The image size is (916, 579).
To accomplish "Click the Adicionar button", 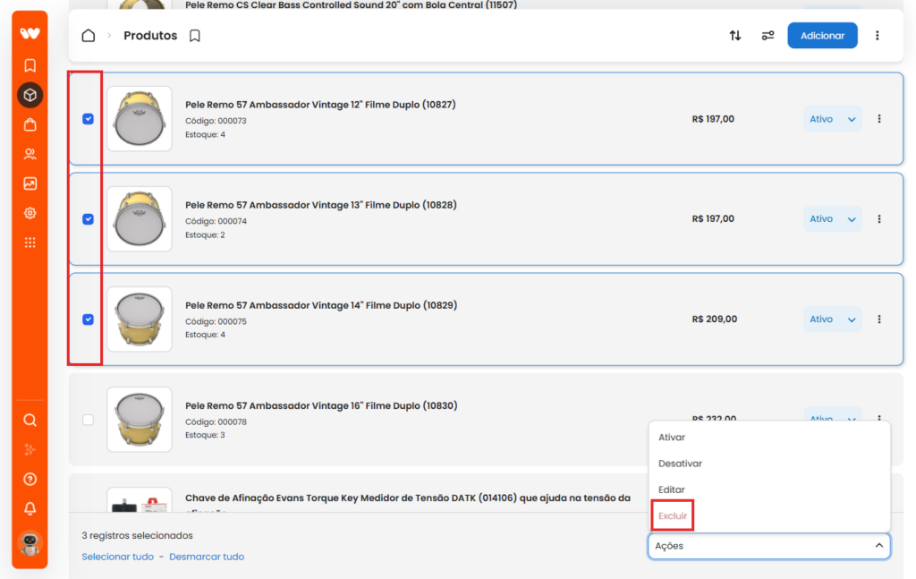I will point(822,36).
